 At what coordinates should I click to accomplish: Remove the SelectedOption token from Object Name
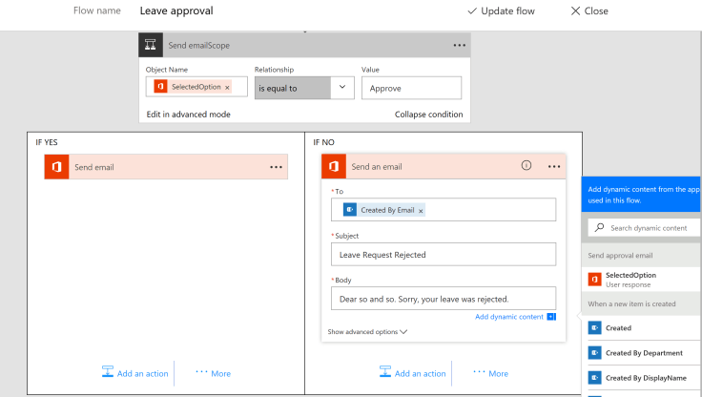pyautogui.click(x=227, y=88)
